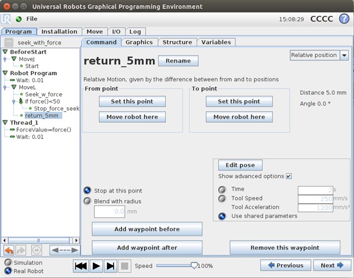Open the help question mark icon
Image resolution: width=354 pixels, height=278 pixels.
point(344,19)
